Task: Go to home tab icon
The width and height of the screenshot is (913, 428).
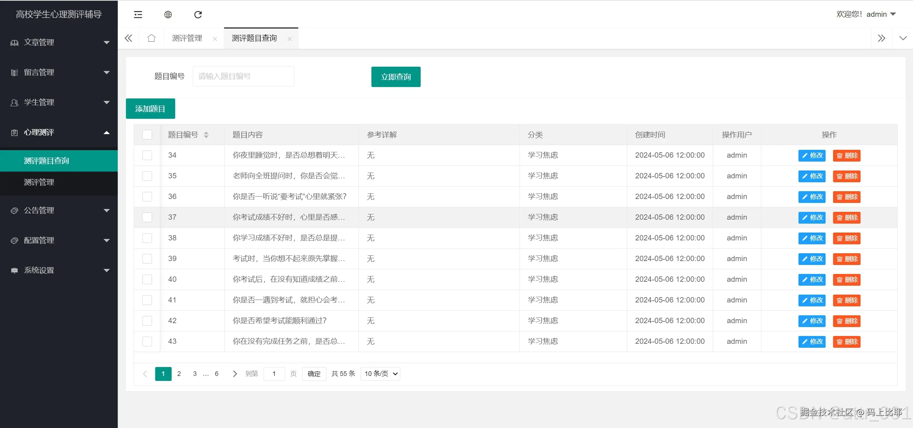Action: [x=152, y=38]
